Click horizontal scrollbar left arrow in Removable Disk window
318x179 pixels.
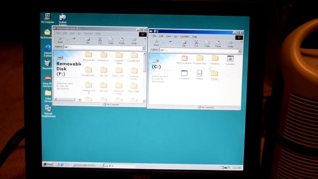56,99
